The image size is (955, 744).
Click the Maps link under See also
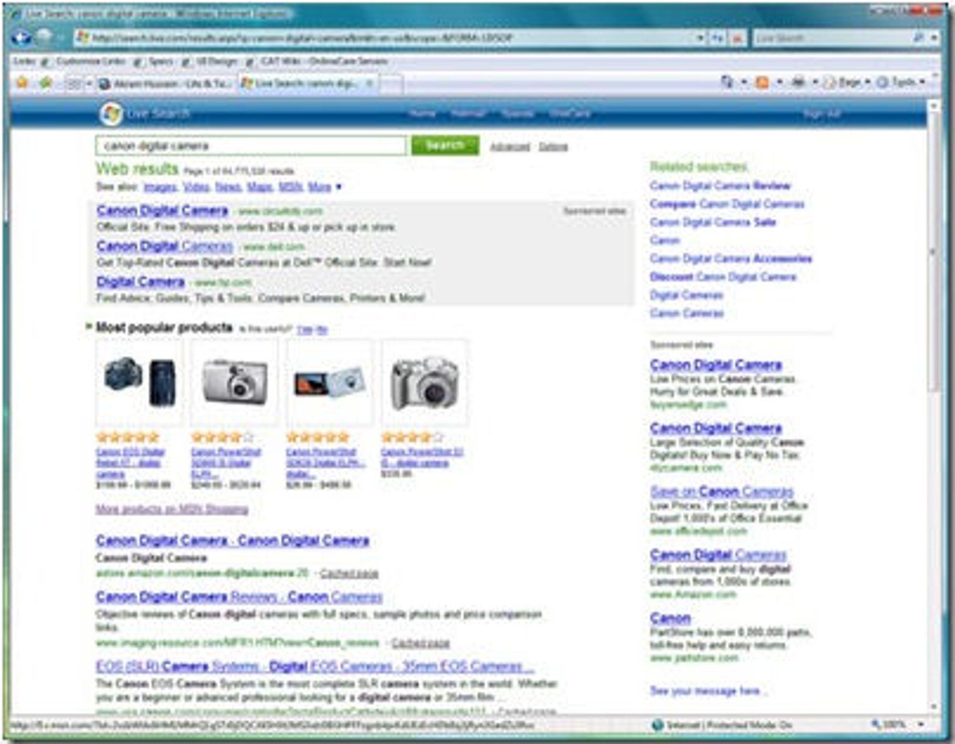[260, 187]
